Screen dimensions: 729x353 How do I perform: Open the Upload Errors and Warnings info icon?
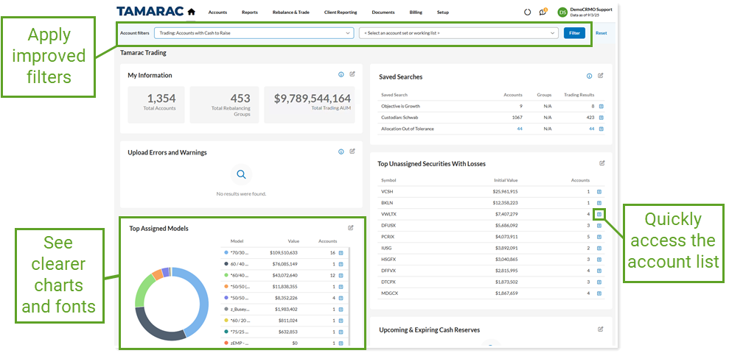(341, 152)
